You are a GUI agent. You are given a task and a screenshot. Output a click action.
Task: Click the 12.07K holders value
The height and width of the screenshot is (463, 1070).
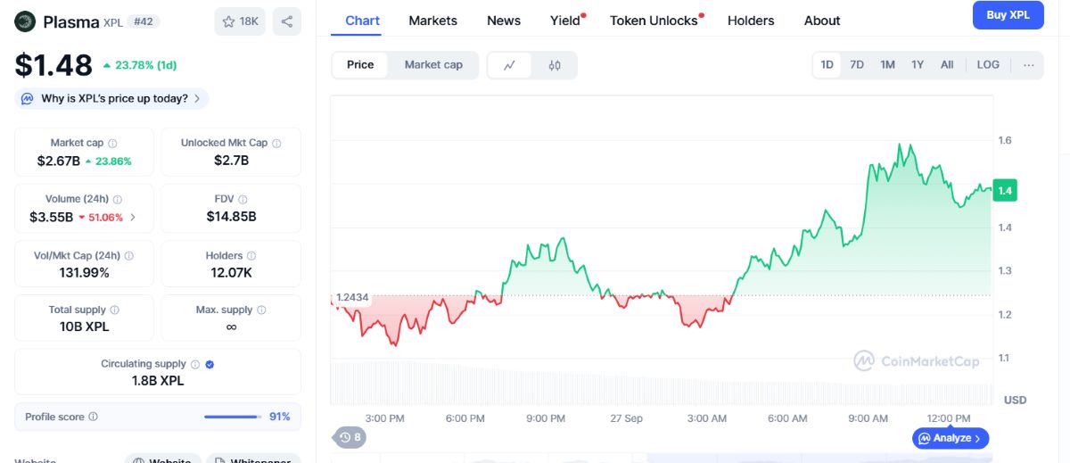pyautogui.click(x=231, y=273)
